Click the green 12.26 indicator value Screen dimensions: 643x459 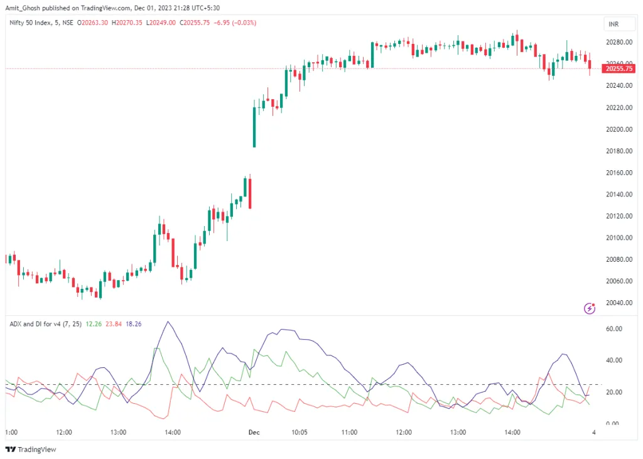(x=93, y=324)
